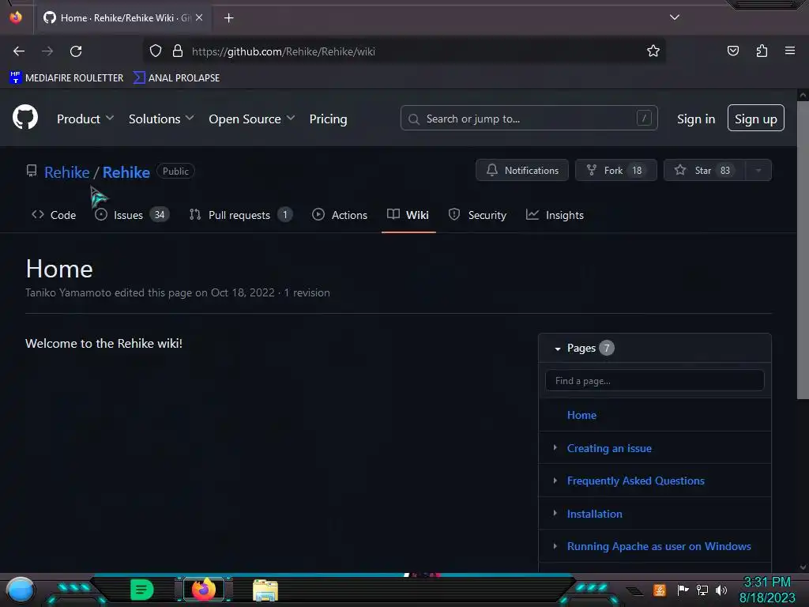The width and height of the screenshot is (809, 607).
Task: Open the Frequently Asked Questions page
Action: coord(636,481)
